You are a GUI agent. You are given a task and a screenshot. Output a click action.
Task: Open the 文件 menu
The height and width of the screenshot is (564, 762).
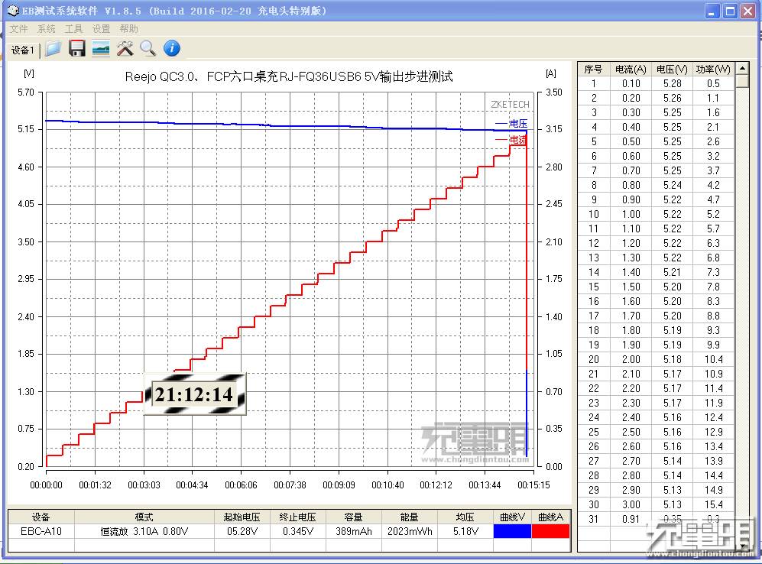point(18,29)
